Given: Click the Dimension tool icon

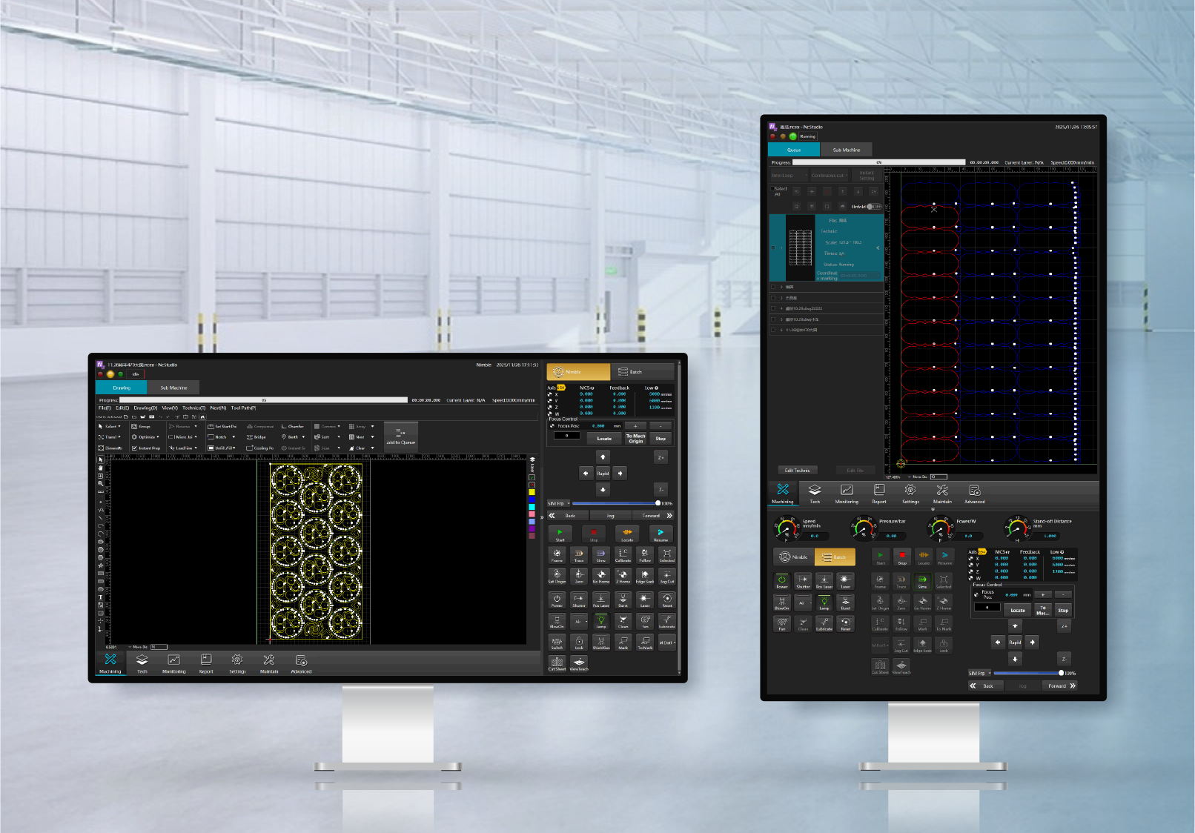Looking at the screenshot, I should coord(102,448).
